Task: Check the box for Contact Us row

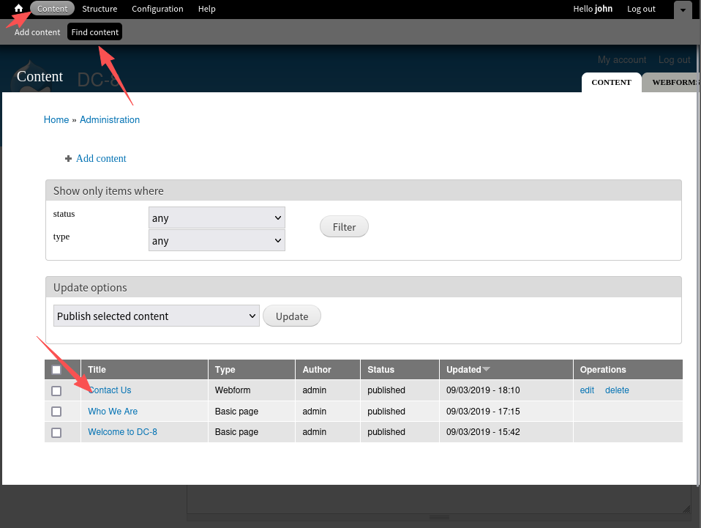Action: 56,391
